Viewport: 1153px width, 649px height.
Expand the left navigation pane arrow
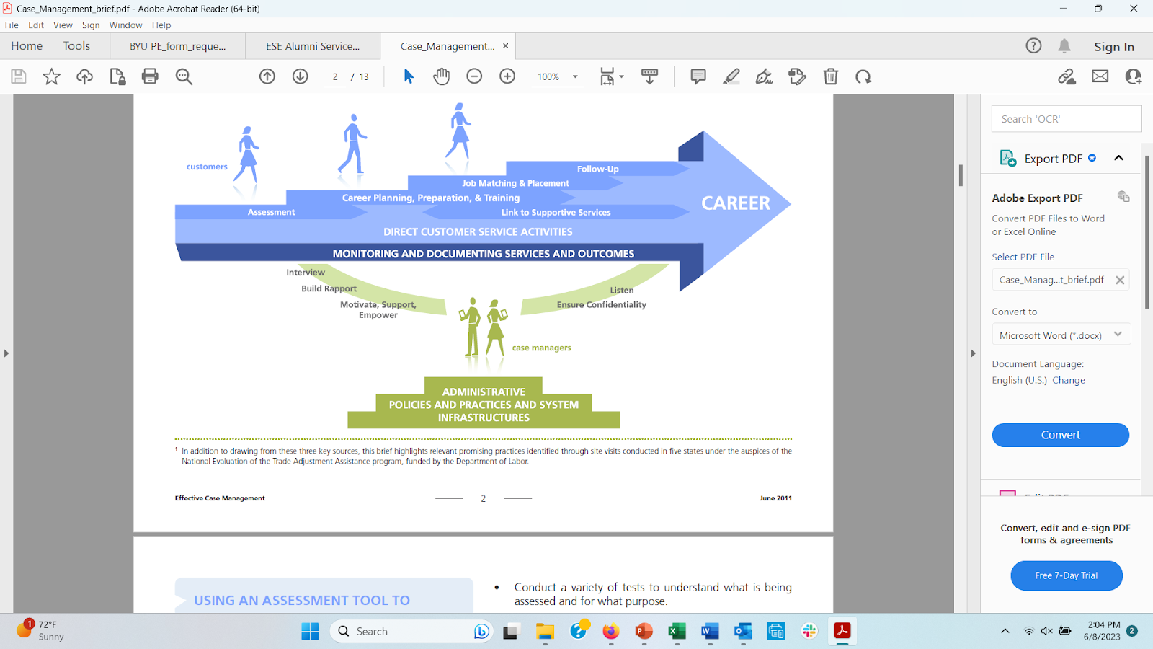coord(6,353)
